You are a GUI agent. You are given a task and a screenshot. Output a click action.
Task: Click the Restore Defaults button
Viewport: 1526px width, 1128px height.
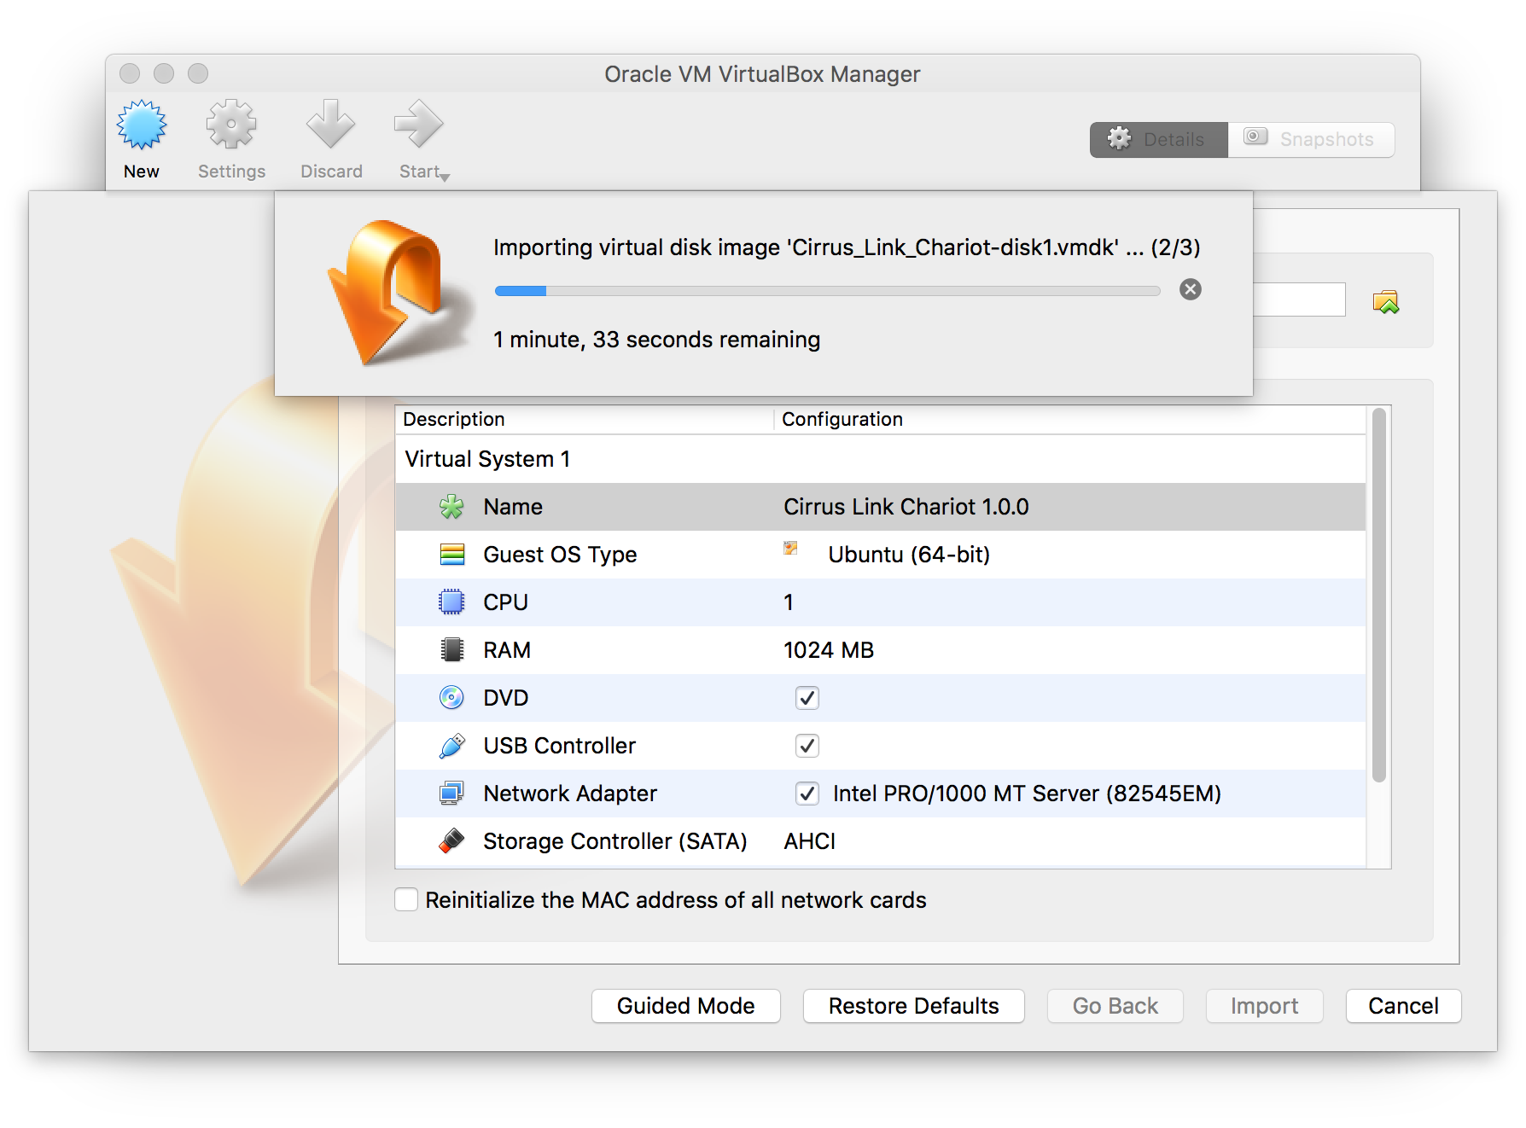[x=914, y=1006]
